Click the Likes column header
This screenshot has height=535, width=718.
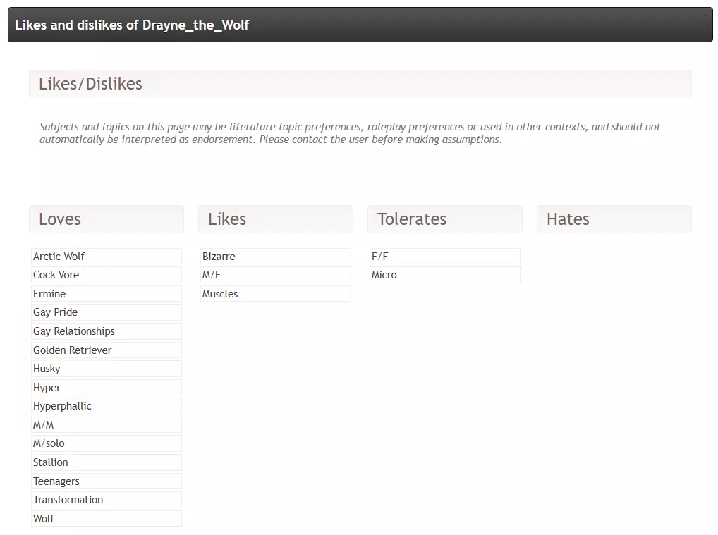(x=276, y=219)
